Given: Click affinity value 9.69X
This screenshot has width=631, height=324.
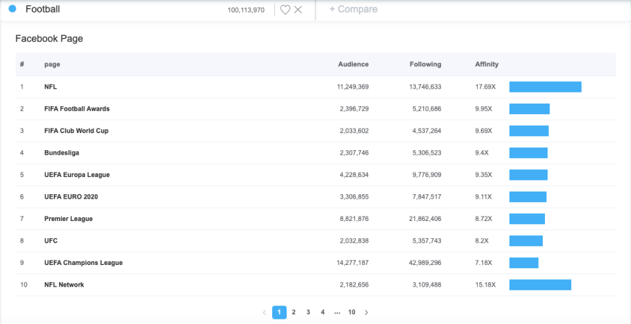Looking at the screenshot, I should (x=483, y=131).
